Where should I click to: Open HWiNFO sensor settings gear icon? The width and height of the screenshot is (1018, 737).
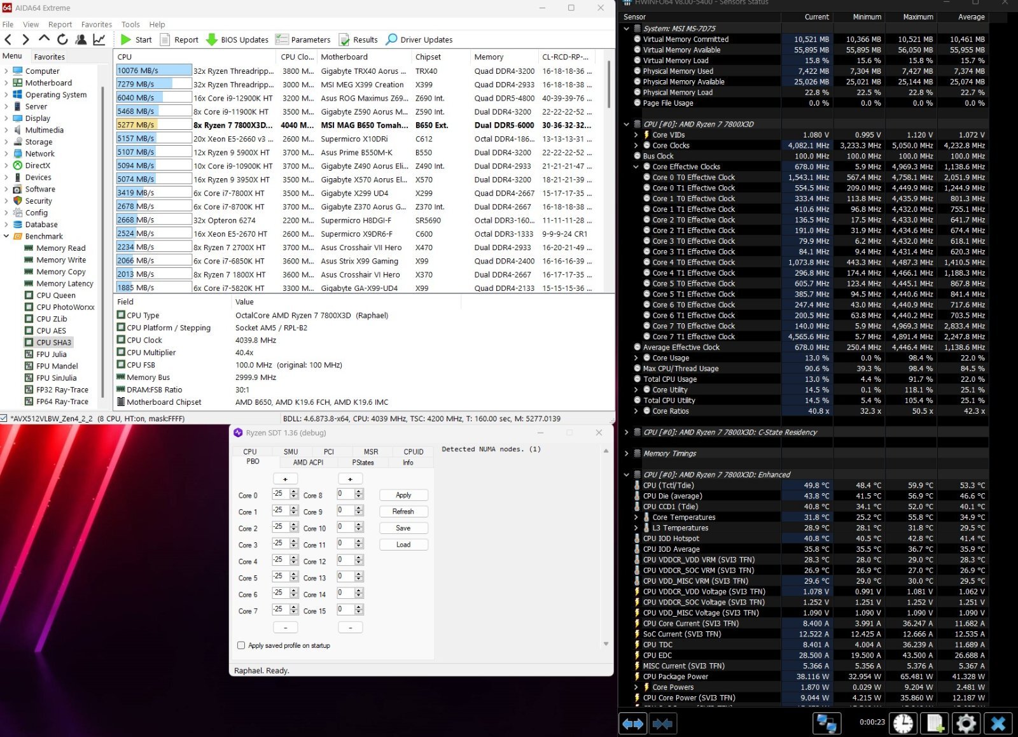click(x=966, y=724)
